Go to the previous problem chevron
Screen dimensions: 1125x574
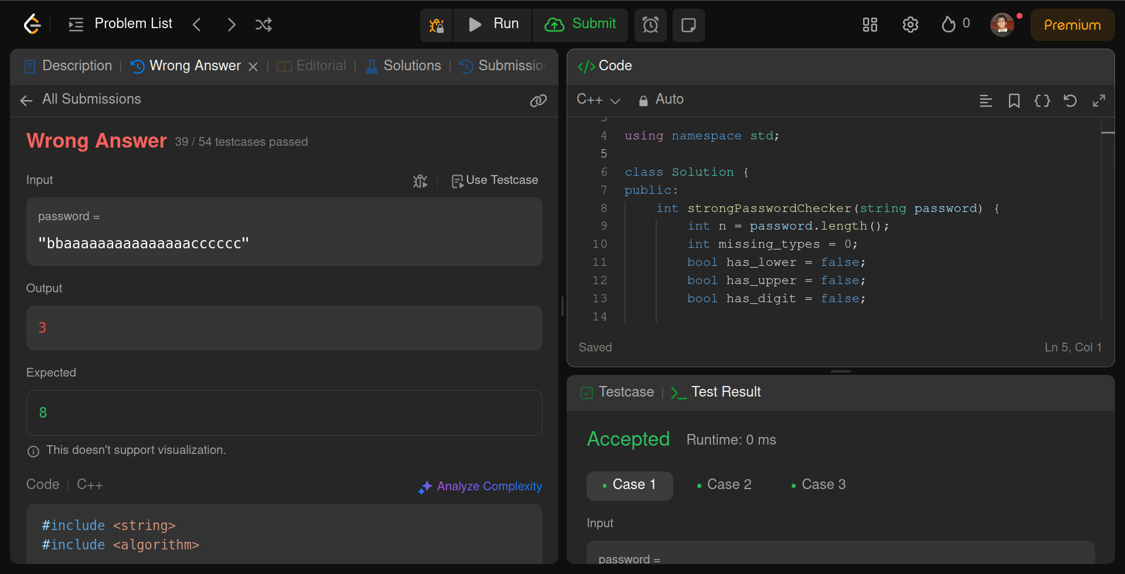tap(197, 25)
